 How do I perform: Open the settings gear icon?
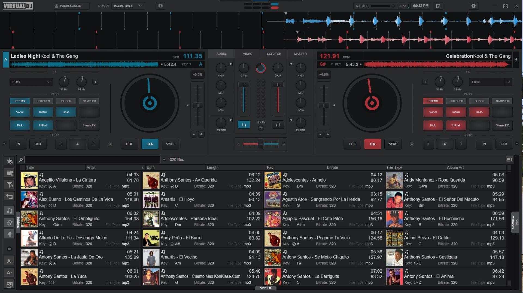(474, 6)
